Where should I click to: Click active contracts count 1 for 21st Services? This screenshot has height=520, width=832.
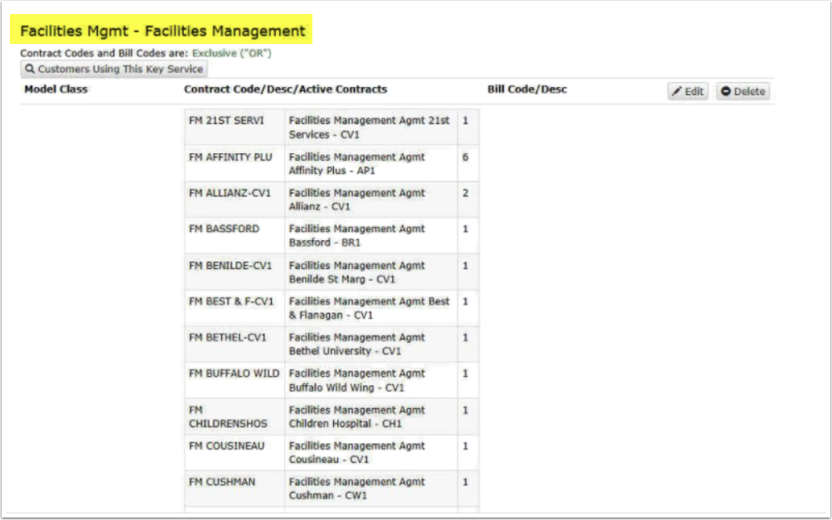466,120
